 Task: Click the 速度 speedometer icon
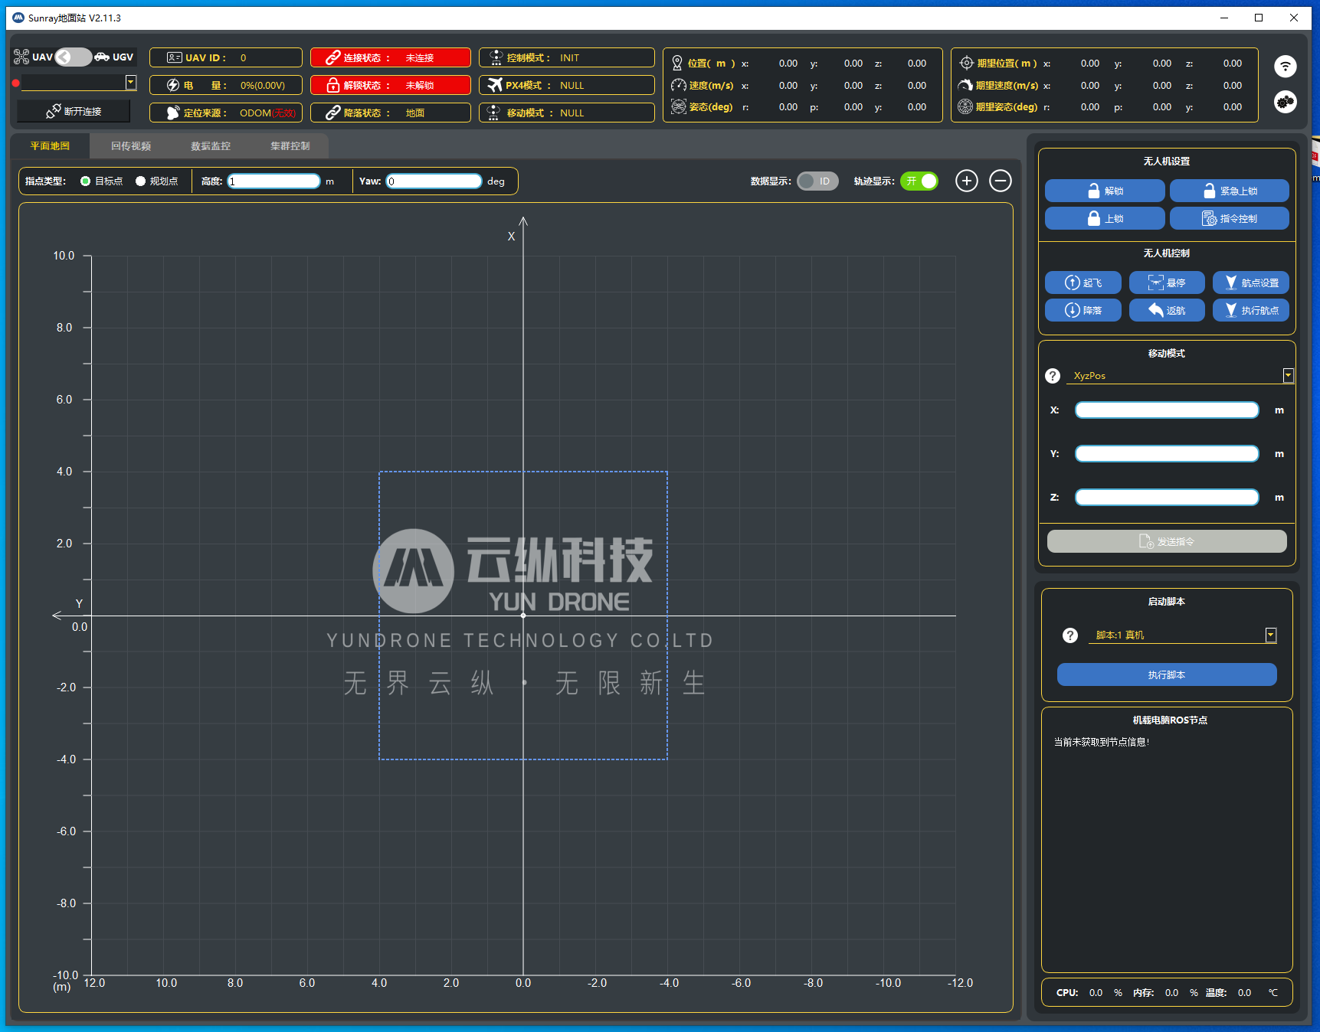(x=679, y=85)
